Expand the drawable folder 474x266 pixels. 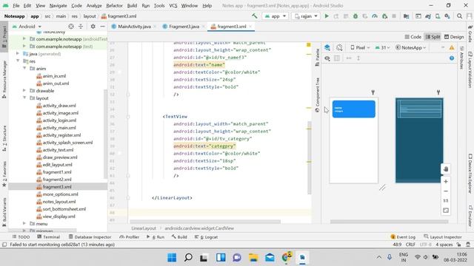24,90
